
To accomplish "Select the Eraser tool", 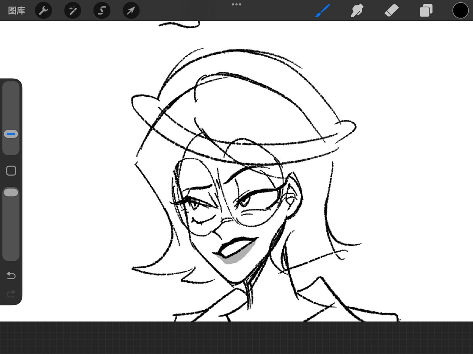I will coord(391,11).
